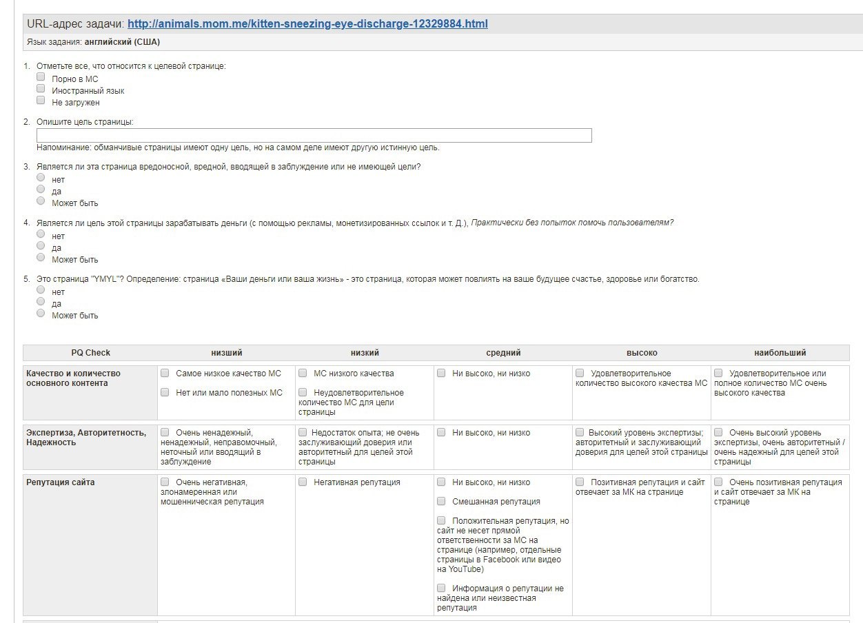Click the 'средний' column header
Screen dimensions: 863x623
click(503, 353)
